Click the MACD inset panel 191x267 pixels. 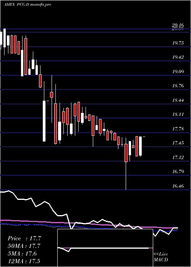click(x=105, y=248)
